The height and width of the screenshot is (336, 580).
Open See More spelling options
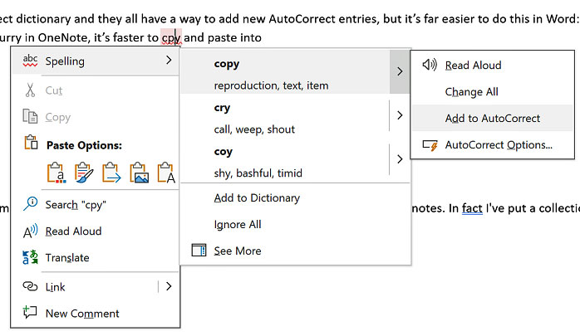237,251
